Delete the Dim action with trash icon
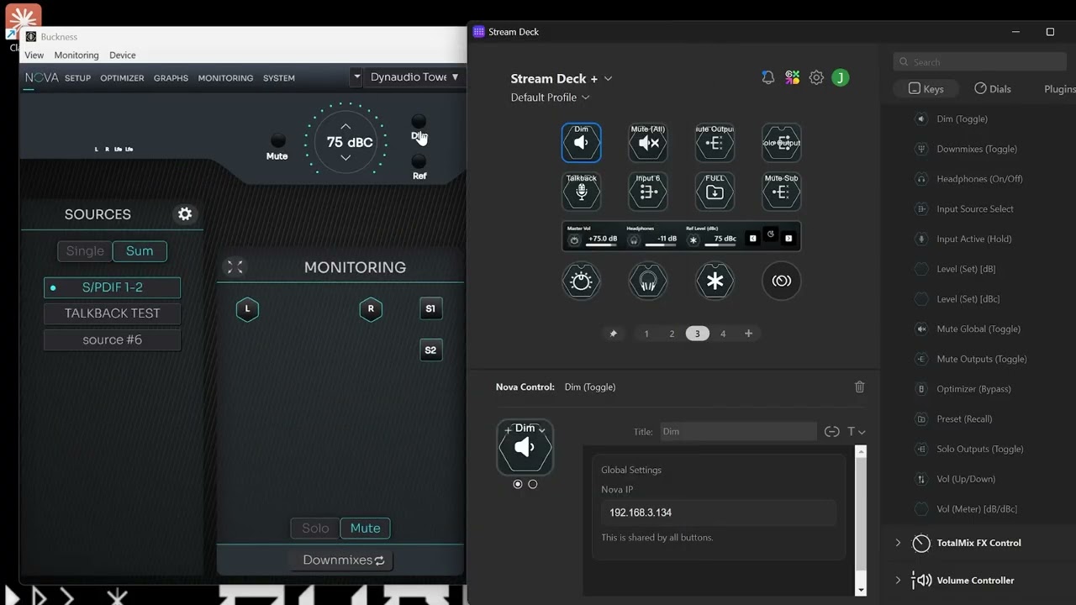 tap(859, 387)
